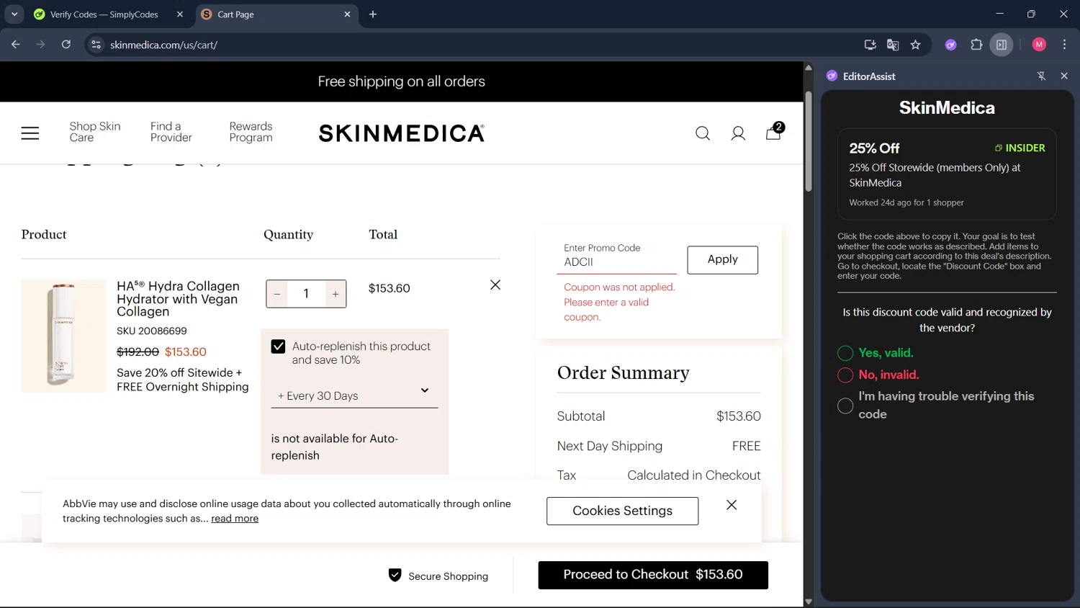Open the Chrome three-dot menu

(x=1064, y=45)
